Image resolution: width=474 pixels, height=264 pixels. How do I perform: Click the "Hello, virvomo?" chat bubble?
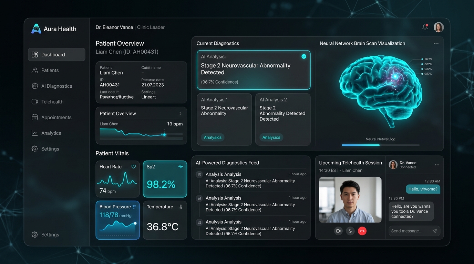click(423, 189)
